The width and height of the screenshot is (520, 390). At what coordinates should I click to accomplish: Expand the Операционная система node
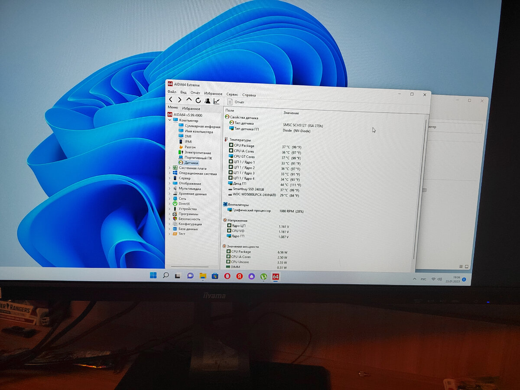click(x=169, y=173)
